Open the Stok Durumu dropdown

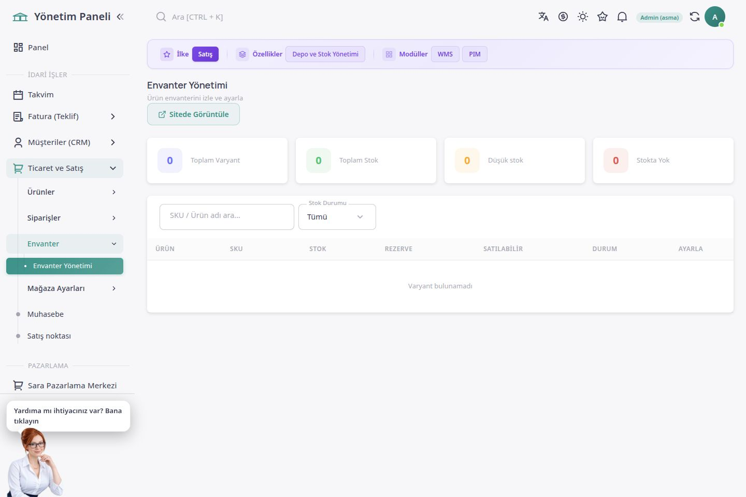[x=337, y=217]
